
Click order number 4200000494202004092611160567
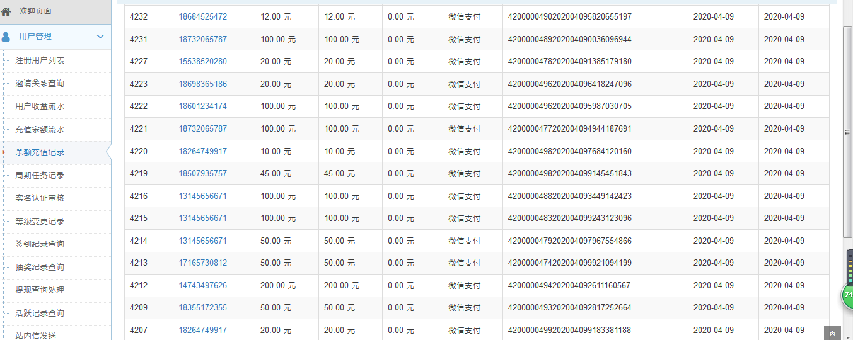tap(570, 285)
